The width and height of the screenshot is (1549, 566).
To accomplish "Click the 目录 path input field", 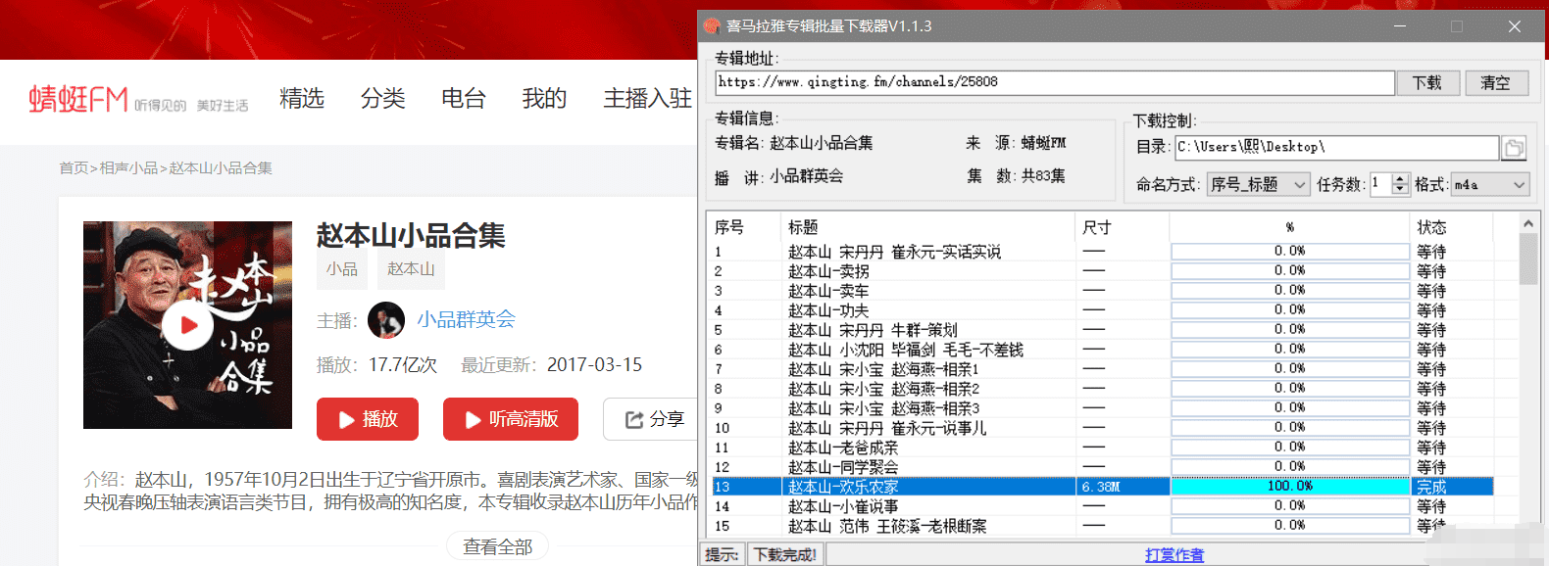I will click(1337, 148).
